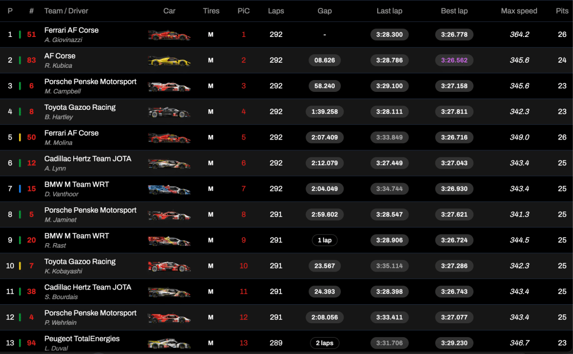This screenshot has width=573, height=354.
Task: Click the Team / Driver column header
Action: coord(66,11)
